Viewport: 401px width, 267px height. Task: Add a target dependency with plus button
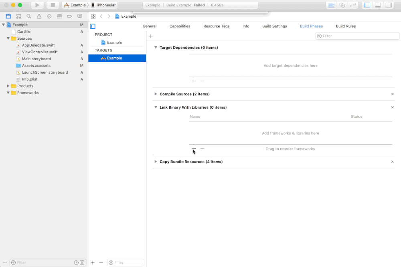tap(194, 81)
